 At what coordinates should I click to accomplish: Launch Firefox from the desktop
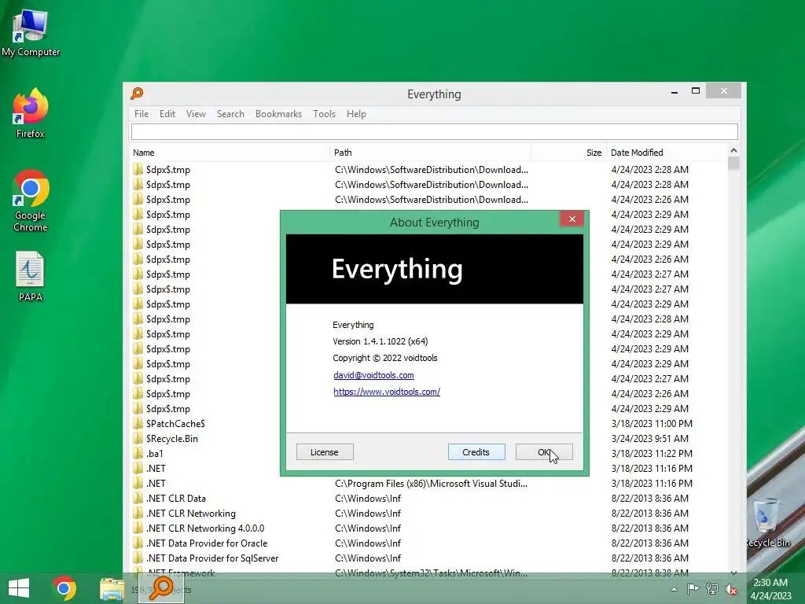(31, 113)
